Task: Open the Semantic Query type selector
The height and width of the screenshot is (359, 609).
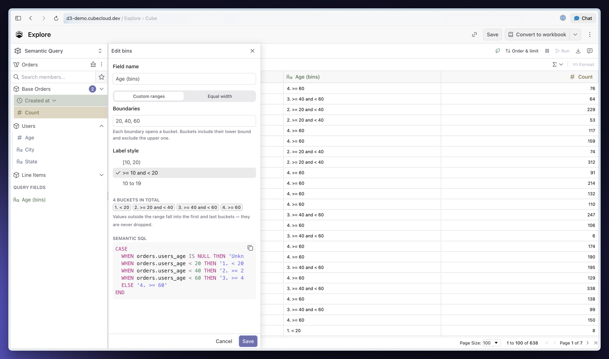Action: [x=59, y=51]
